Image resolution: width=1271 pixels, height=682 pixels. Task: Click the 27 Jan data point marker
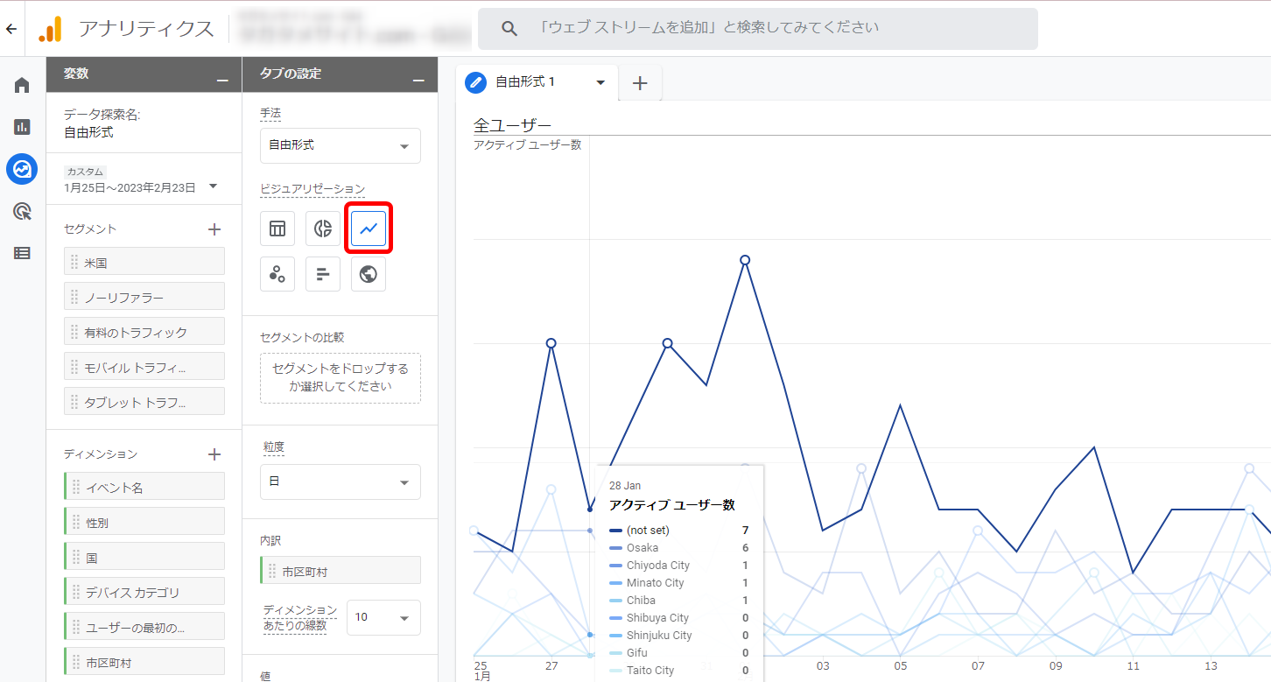[x=551, y=343]
